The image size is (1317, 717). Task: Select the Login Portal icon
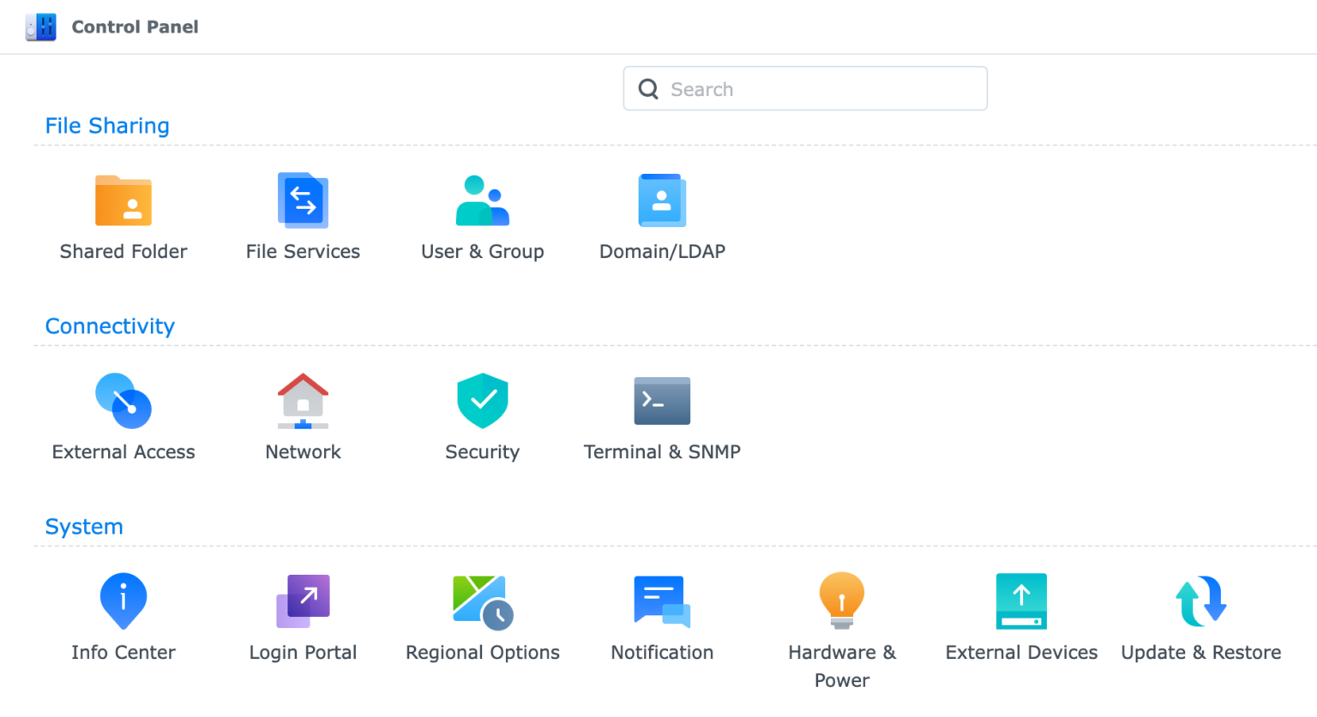coord(303,601)
